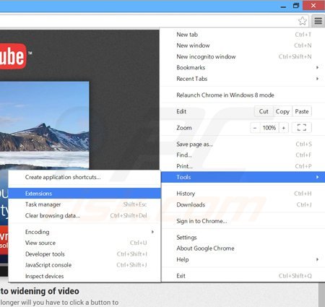
Task: Open a New incognito window
Action: [243, 56]
